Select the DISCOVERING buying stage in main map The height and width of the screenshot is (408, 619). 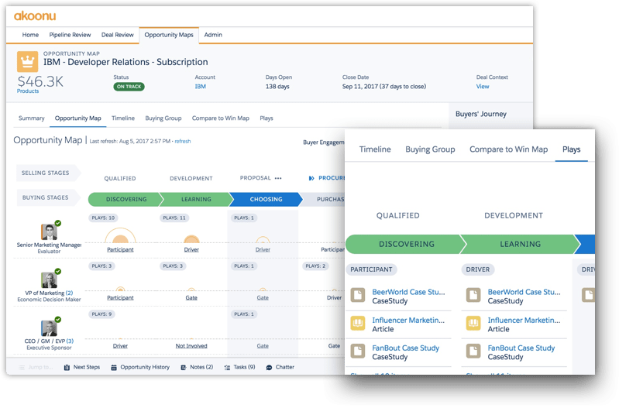tap(126, 200)
